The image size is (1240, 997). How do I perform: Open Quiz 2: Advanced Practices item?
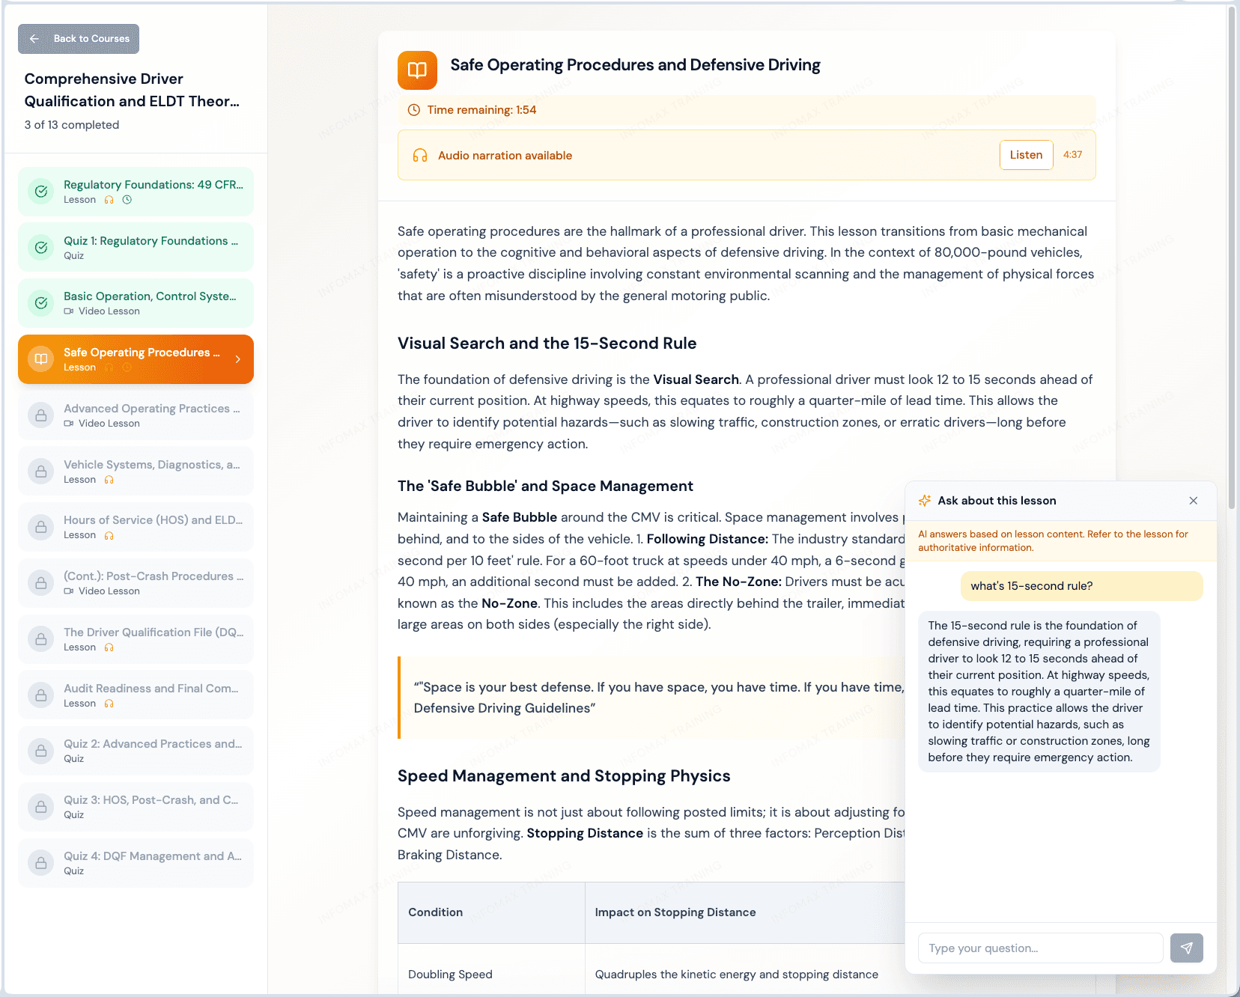[x=152, y=750]
